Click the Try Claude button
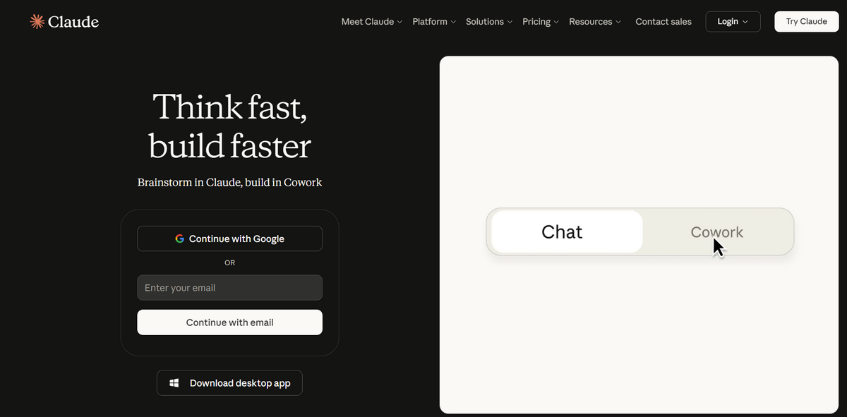The width and height of the screenshot is (847, 417). click(806, 22)
